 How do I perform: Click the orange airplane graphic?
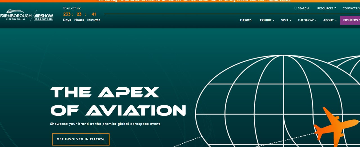[335, 125]
